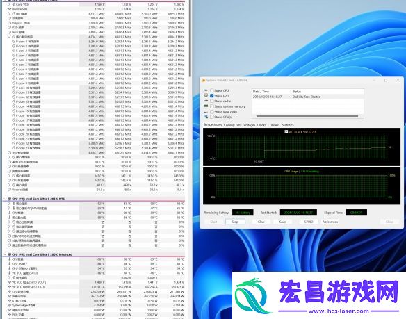Enable the Stress cache checkbox
Image resolution: width=406 pixels, height=319 pixels.
pos(212,101)
